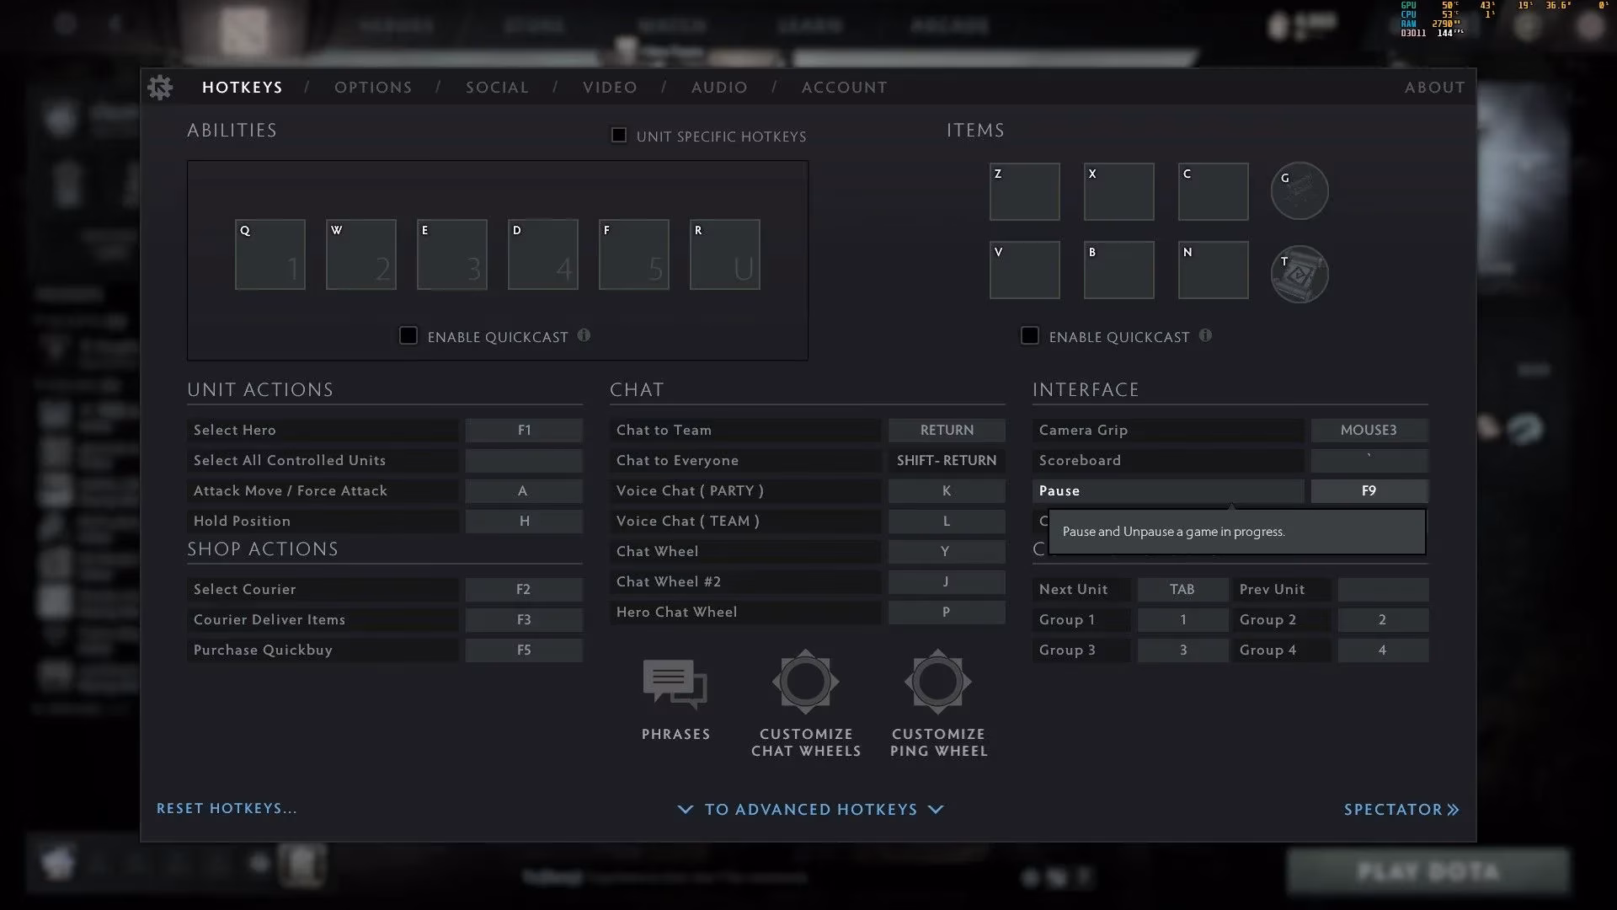This screenshot has height=910, width=1617.
Task: Click the Q ability hotkey slot
Action: pos(269,254)
